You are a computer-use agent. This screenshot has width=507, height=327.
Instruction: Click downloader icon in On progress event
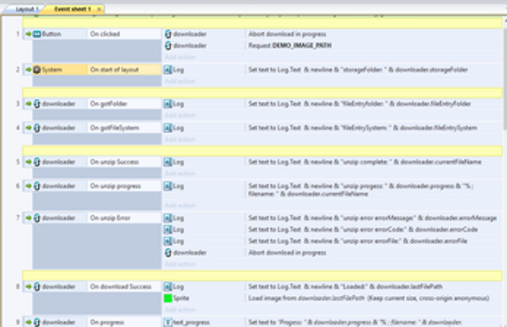point(37,322)
